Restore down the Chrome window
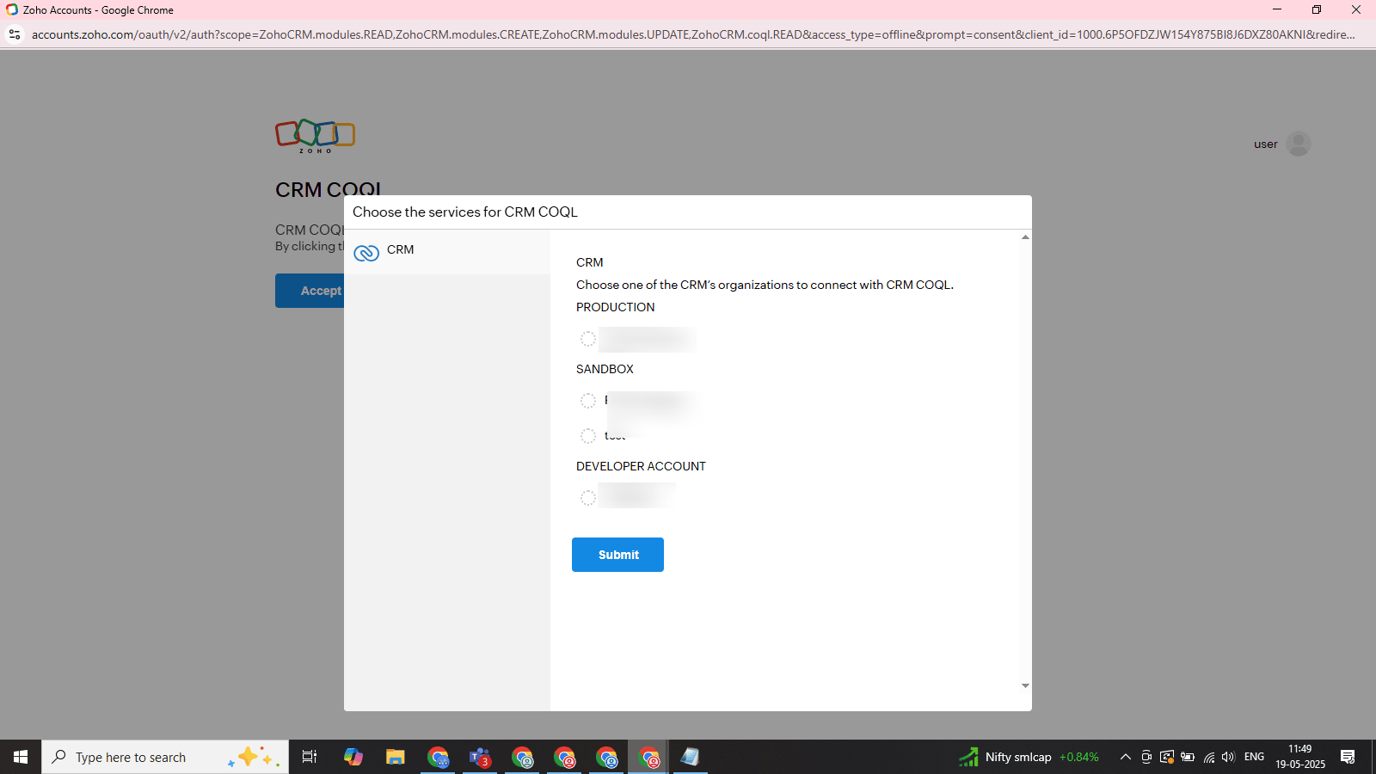Viewport: 1376px width, 774px height. (x=1317, y=9)
